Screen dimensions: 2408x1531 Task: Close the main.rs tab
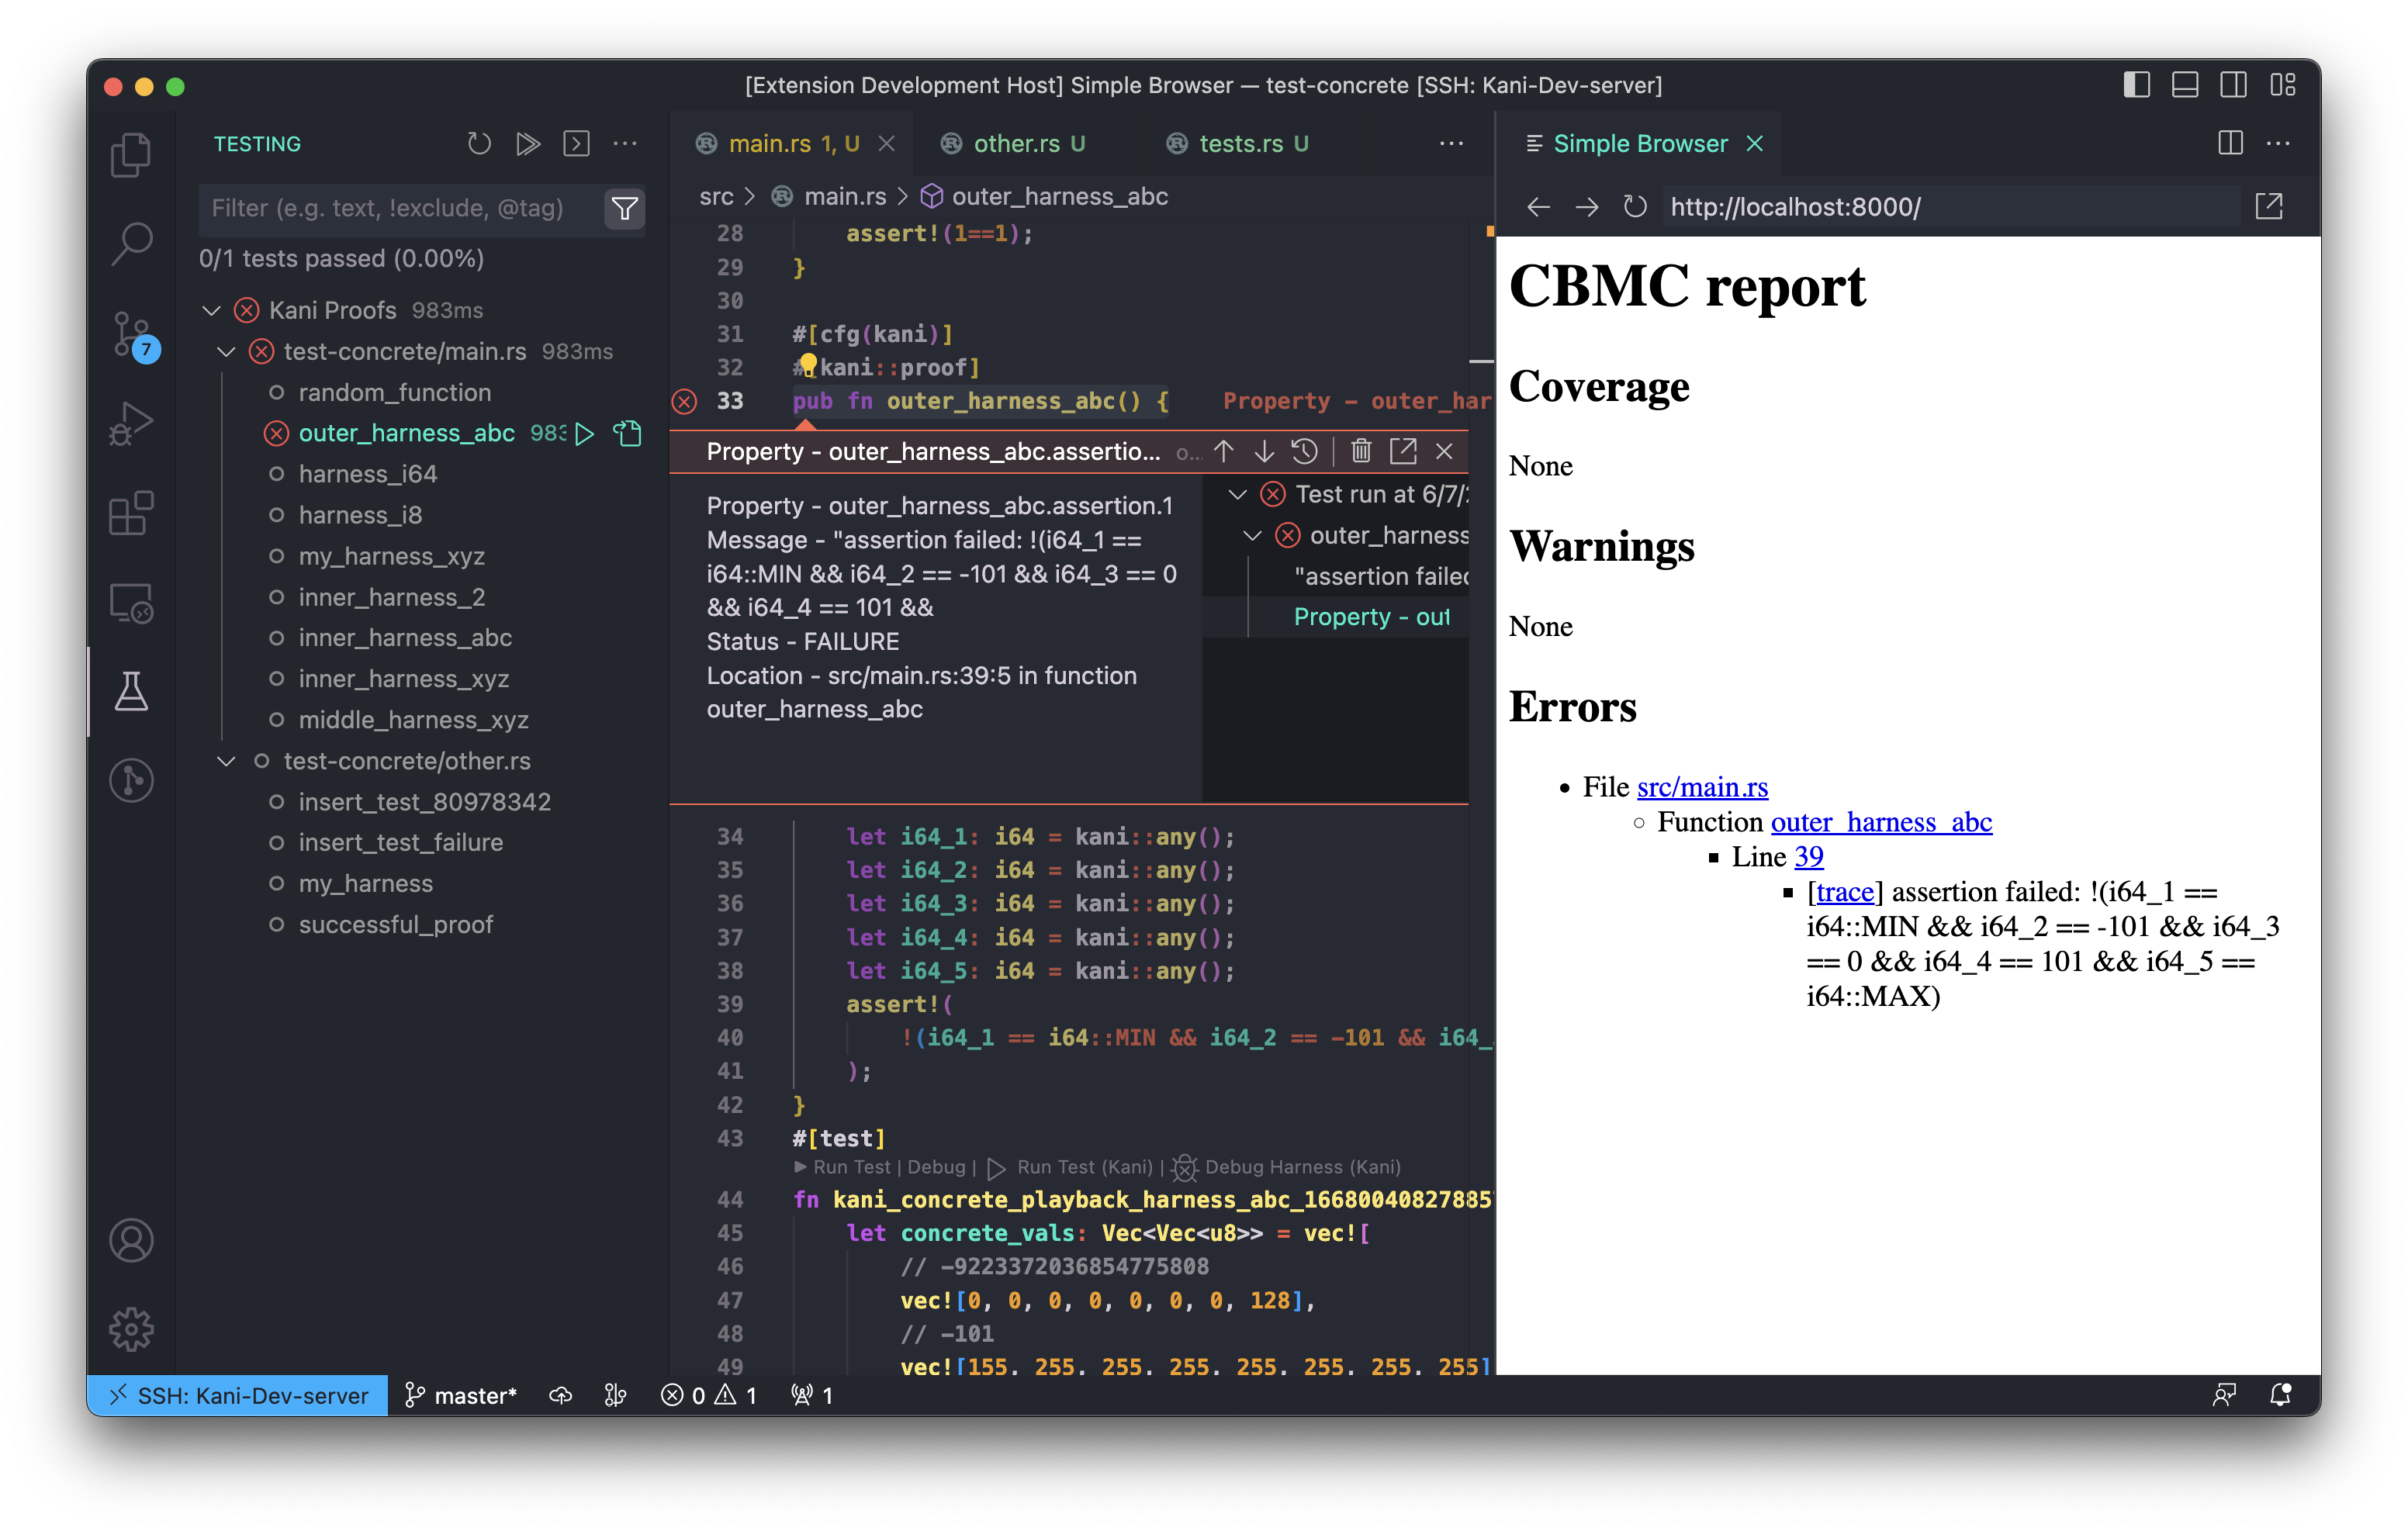[886, 144]
